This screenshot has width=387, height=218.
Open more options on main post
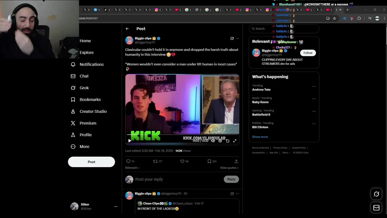coord(237,38)
